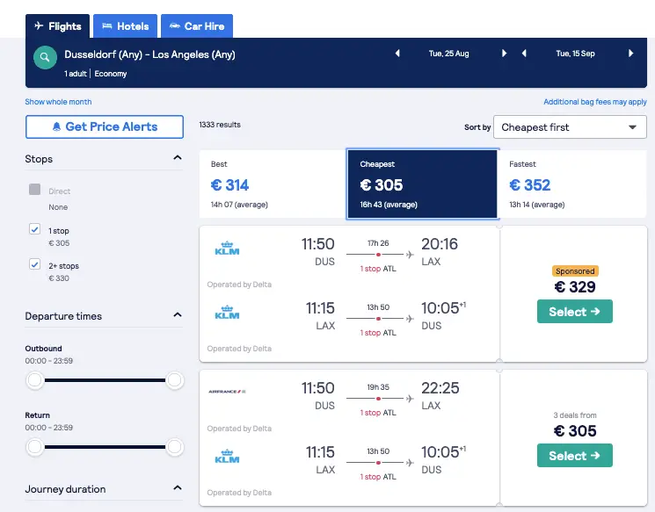Click the green search magnifier icon
The image size is (655, 512).
[45, 58]
